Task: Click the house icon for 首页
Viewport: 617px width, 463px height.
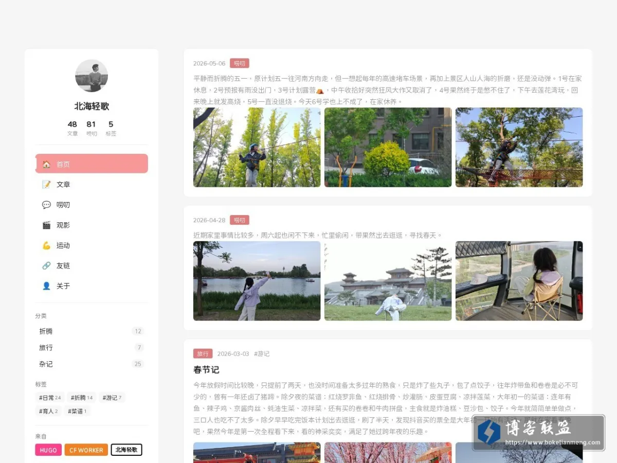Action: click(46, 164)
